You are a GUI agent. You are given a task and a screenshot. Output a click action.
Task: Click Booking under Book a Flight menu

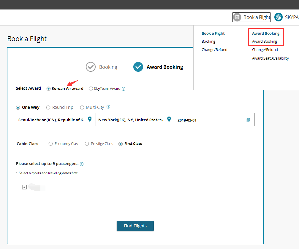(x=208, y=41)
